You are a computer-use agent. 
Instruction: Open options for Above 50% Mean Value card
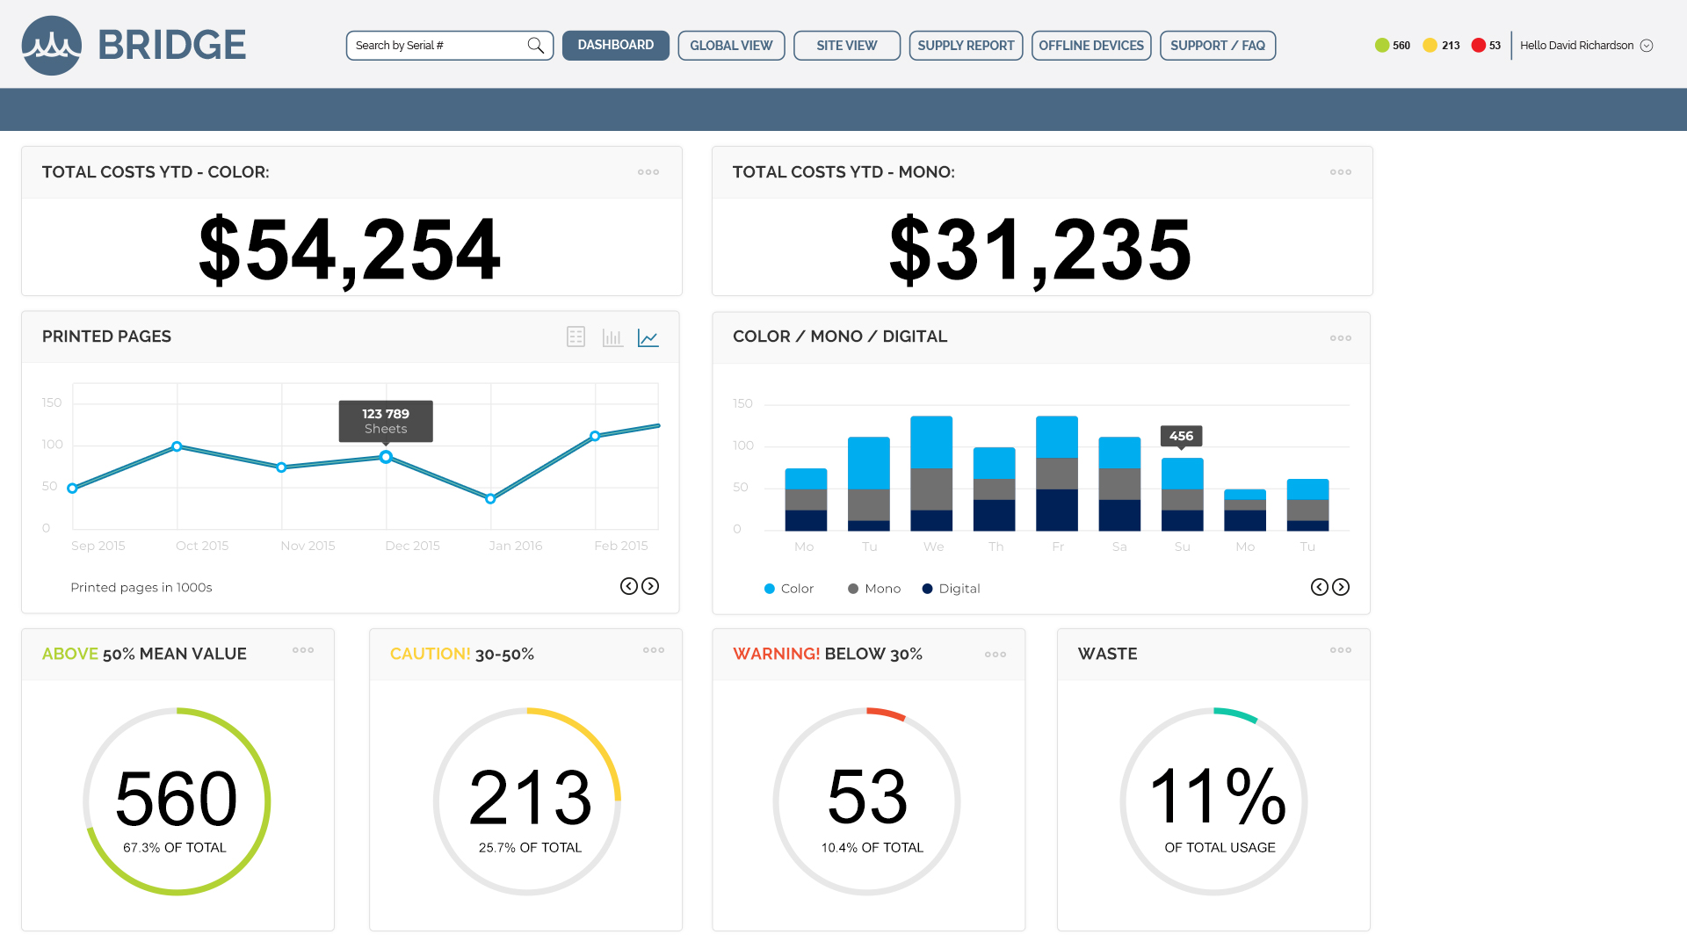(x=303, y=650)
